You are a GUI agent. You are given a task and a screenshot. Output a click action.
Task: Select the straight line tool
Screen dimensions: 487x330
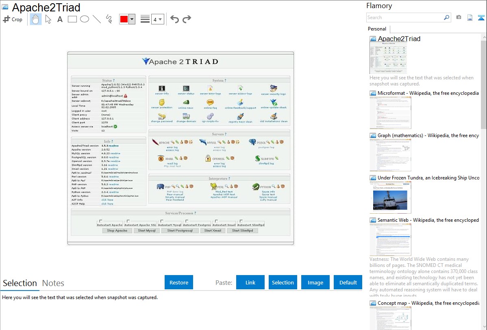click(97, 19)
